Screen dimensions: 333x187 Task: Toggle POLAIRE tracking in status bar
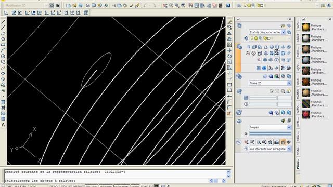(92, 186)
